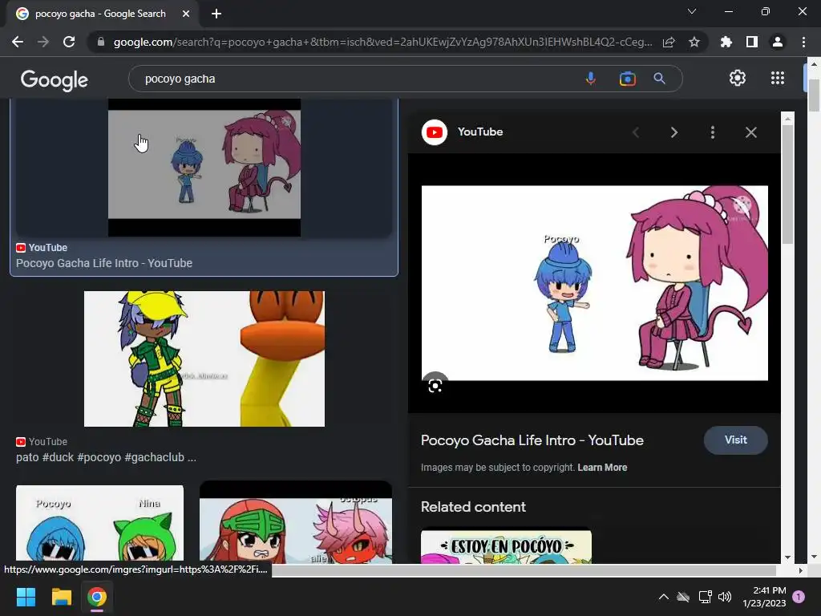Open the network tray icon
This screenshot has height=616, width=821.
pyautogui.click(x=705, y=597)
